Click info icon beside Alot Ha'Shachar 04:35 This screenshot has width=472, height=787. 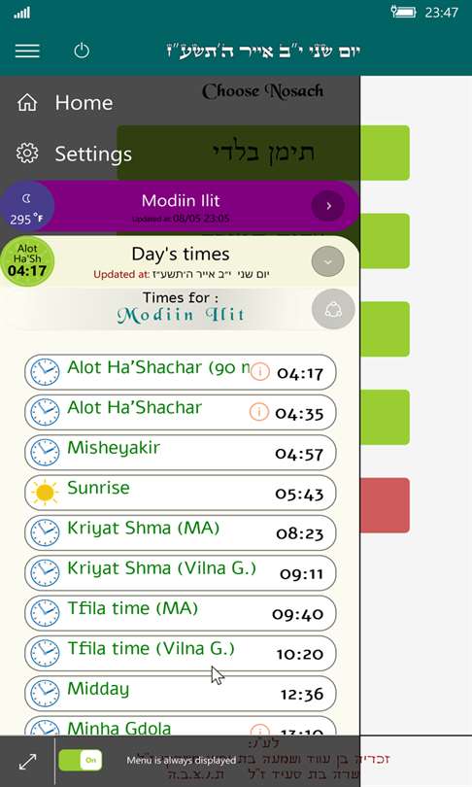pyautogui.click(x=258, y=412)
